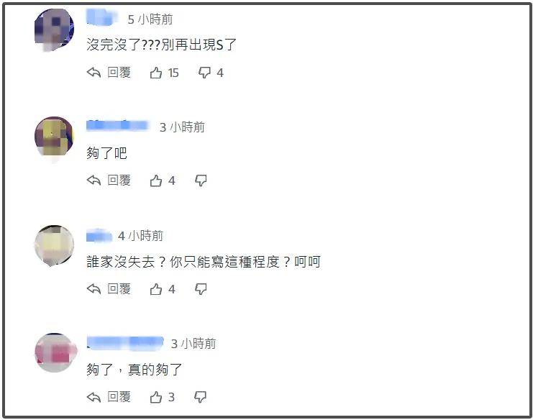Click 回覆 text under '夠了吧' comment
The width and height of the screenshot is (533, 420).
[x=119, y=180]
